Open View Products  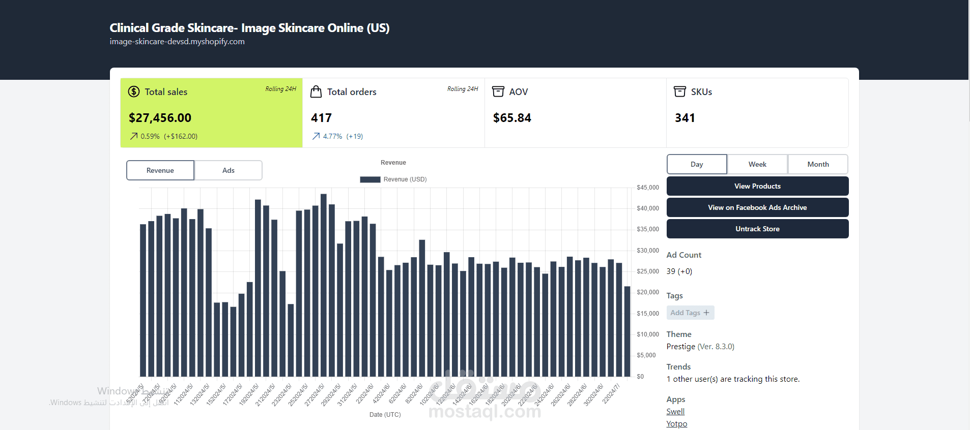coord(757,186)
